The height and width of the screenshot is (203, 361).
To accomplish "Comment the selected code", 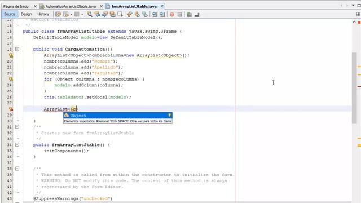I will point(190,14).
